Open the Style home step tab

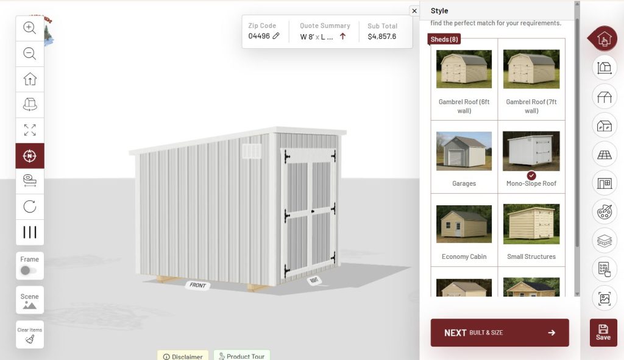604,38
